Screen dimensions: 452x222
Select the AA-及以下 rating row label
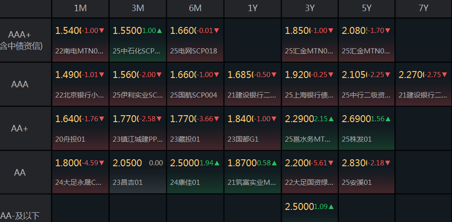pos(20,215)
